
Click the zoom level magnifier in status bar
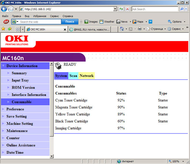point(170,161)
